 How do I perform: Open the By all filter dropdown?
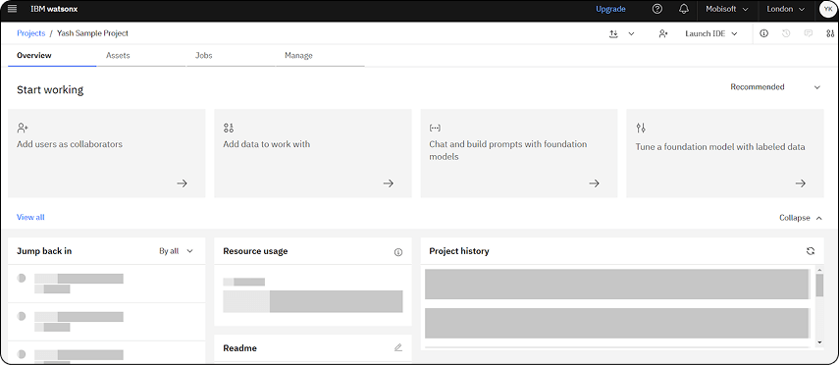[176, 251]
